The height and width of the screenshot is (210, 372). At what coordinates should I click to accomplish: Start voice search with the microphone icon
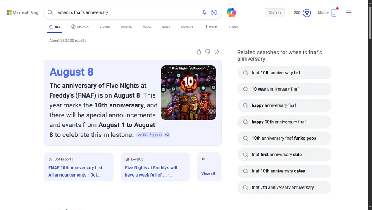(204, 12)
